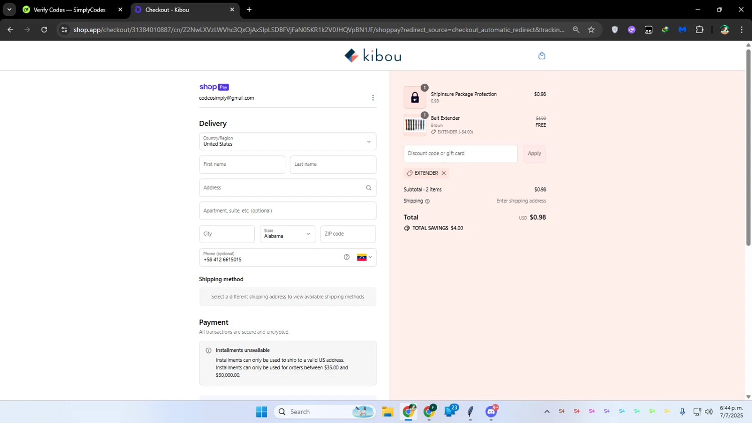Click the Chrome icon in the taskbar
The width and height of the screenshot is (752, 423).
click(x=409, y=412)
